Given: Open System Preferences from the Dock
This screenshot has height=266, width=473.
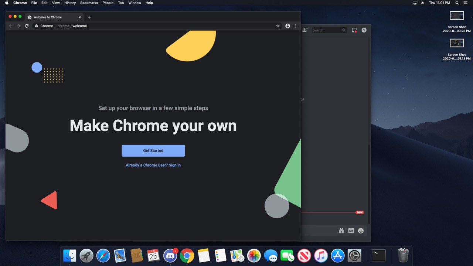Looking at the screenshot, I should click(x=354, y=256).
